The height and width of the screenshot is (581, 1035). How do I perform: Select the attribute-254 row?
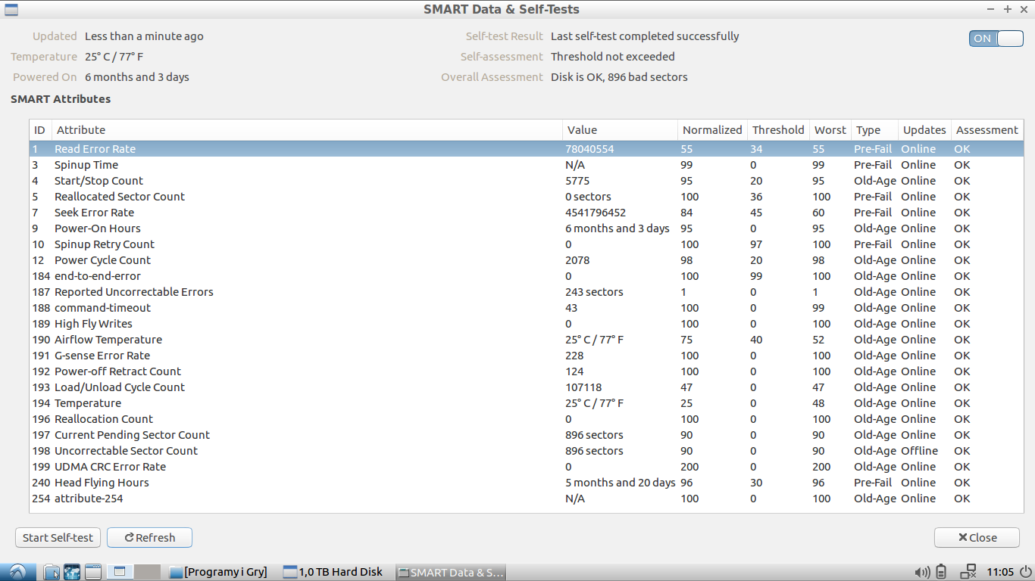pos(526,499)
